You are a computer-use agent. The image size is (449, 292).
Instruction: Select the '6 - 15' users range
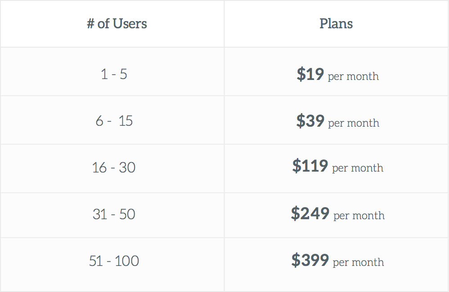pos(114,121)
